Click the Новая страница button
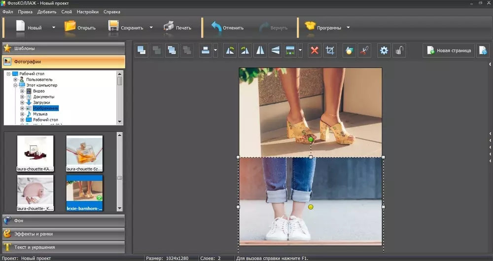The width and height of the screenshot is (493, 261). (449, 51)
